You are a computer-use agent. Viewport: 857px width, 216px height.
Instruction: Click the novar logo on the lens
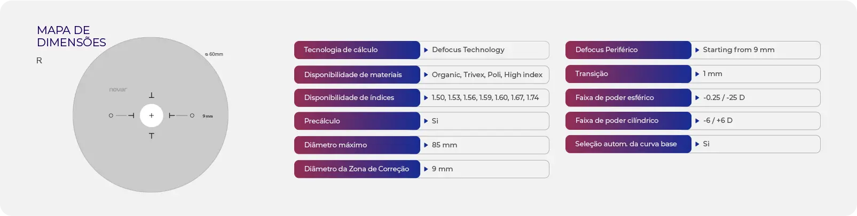coord(118,89)
